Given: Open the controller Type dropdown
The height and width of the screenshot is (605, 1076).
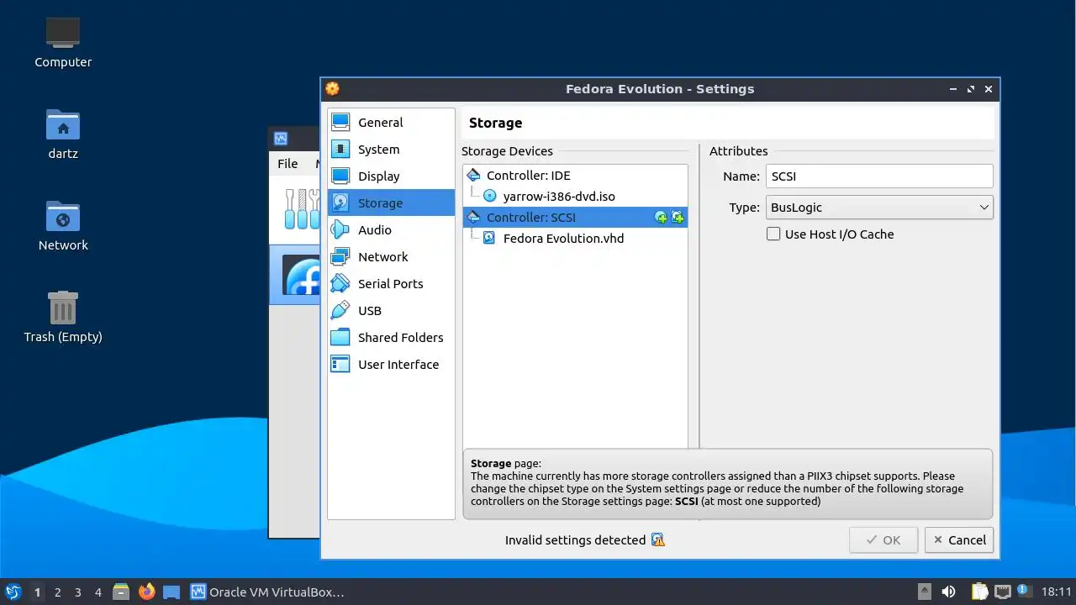Looking at the screenshot, I should coord(879,208).
